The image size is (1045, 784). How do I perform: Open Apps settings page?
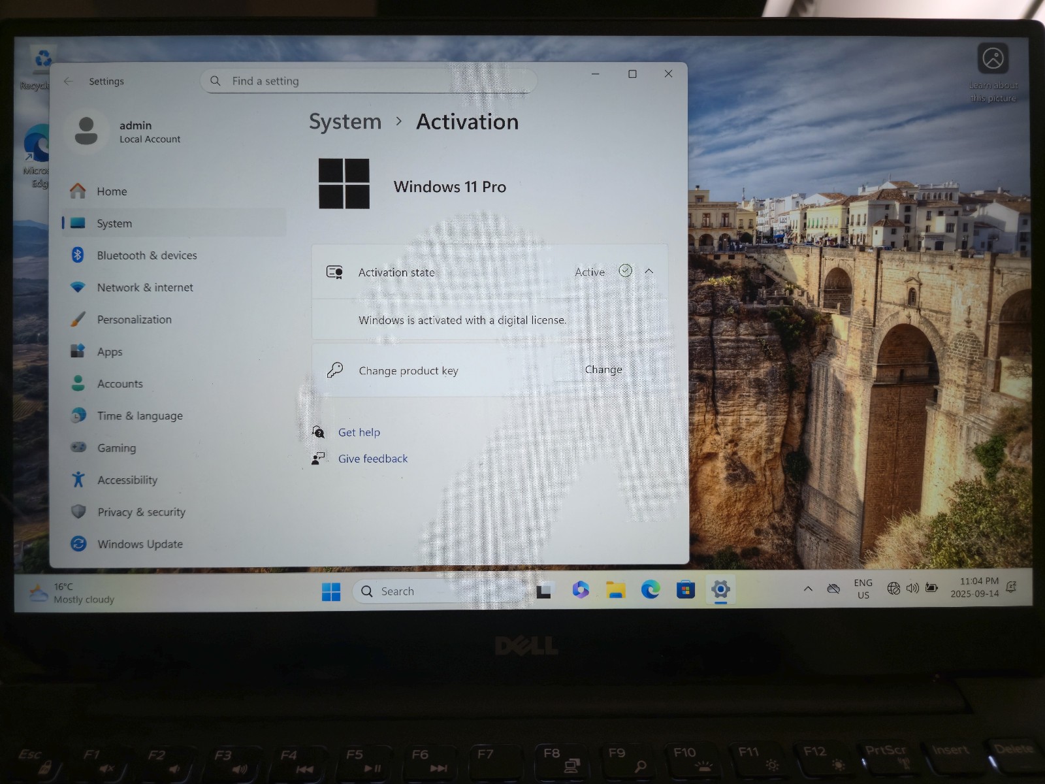[175, 351]
